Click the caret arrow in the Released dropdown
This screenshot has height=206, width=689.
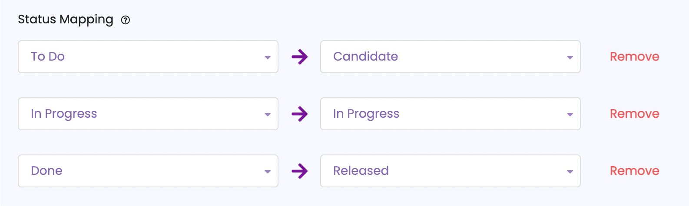pyautogui.click(x=570, y=172)
